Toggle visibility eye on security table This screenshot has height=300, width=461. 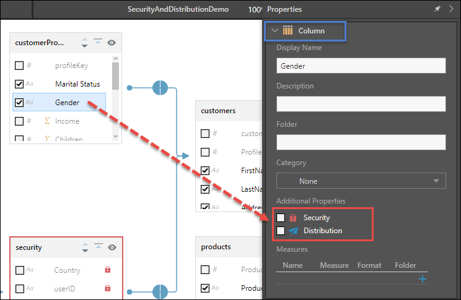(112, 247)
